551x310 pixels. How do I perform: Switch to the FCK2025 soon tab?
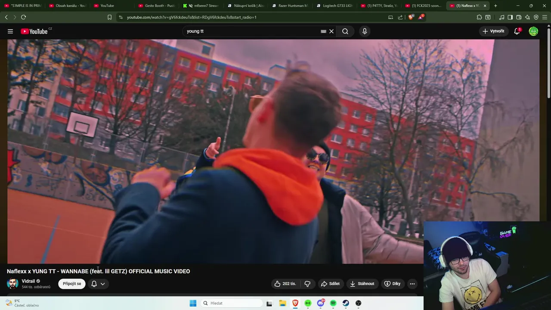[x=425, y=6]
